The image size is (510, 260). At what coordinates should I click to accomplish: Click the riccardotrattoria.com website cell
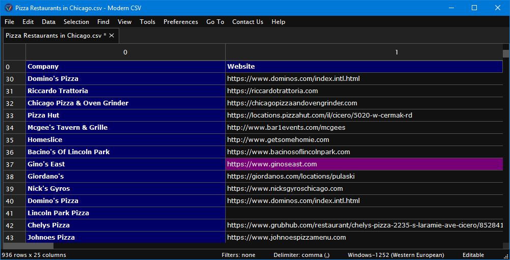[364, 91]
